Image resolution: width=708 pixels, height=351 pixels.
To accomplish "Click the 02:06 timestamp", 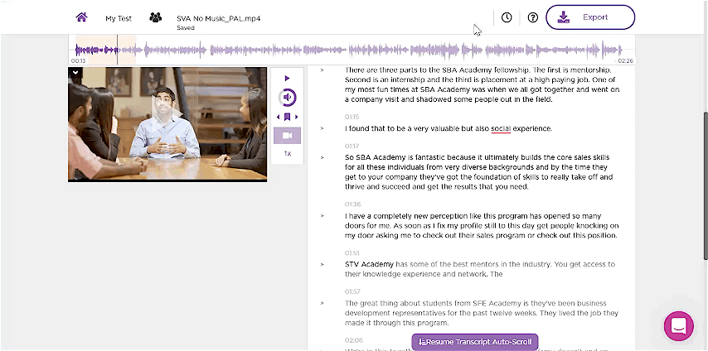I will coord(353,340).
